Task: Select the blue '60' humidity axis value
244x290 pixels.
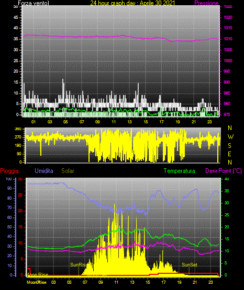Action: click(9, 217)
